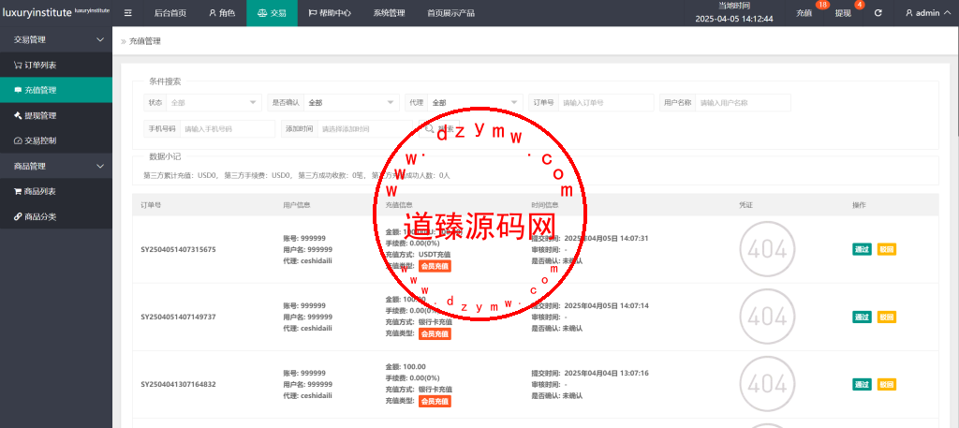The width and height of the screenshot is (959, 428).
Task: Reject order SY2504051407315675 with 驳回
Action: (x=887, y=249)
